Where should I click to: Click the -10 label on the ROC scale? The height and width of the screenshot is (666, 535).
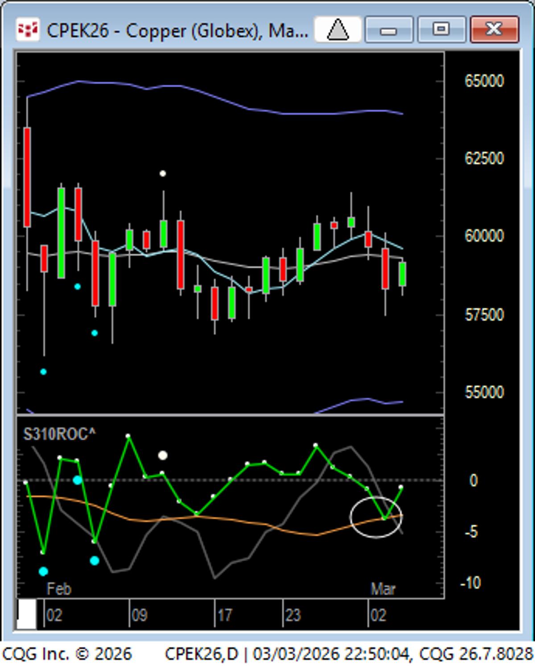(x=471, y=583)
